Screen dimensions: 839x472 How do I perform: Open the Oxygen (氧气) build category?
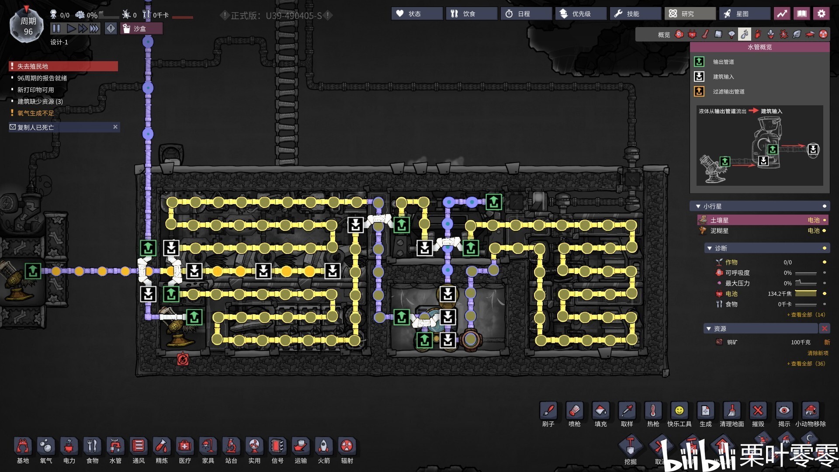pyautogui.click(x=46, y=450)
